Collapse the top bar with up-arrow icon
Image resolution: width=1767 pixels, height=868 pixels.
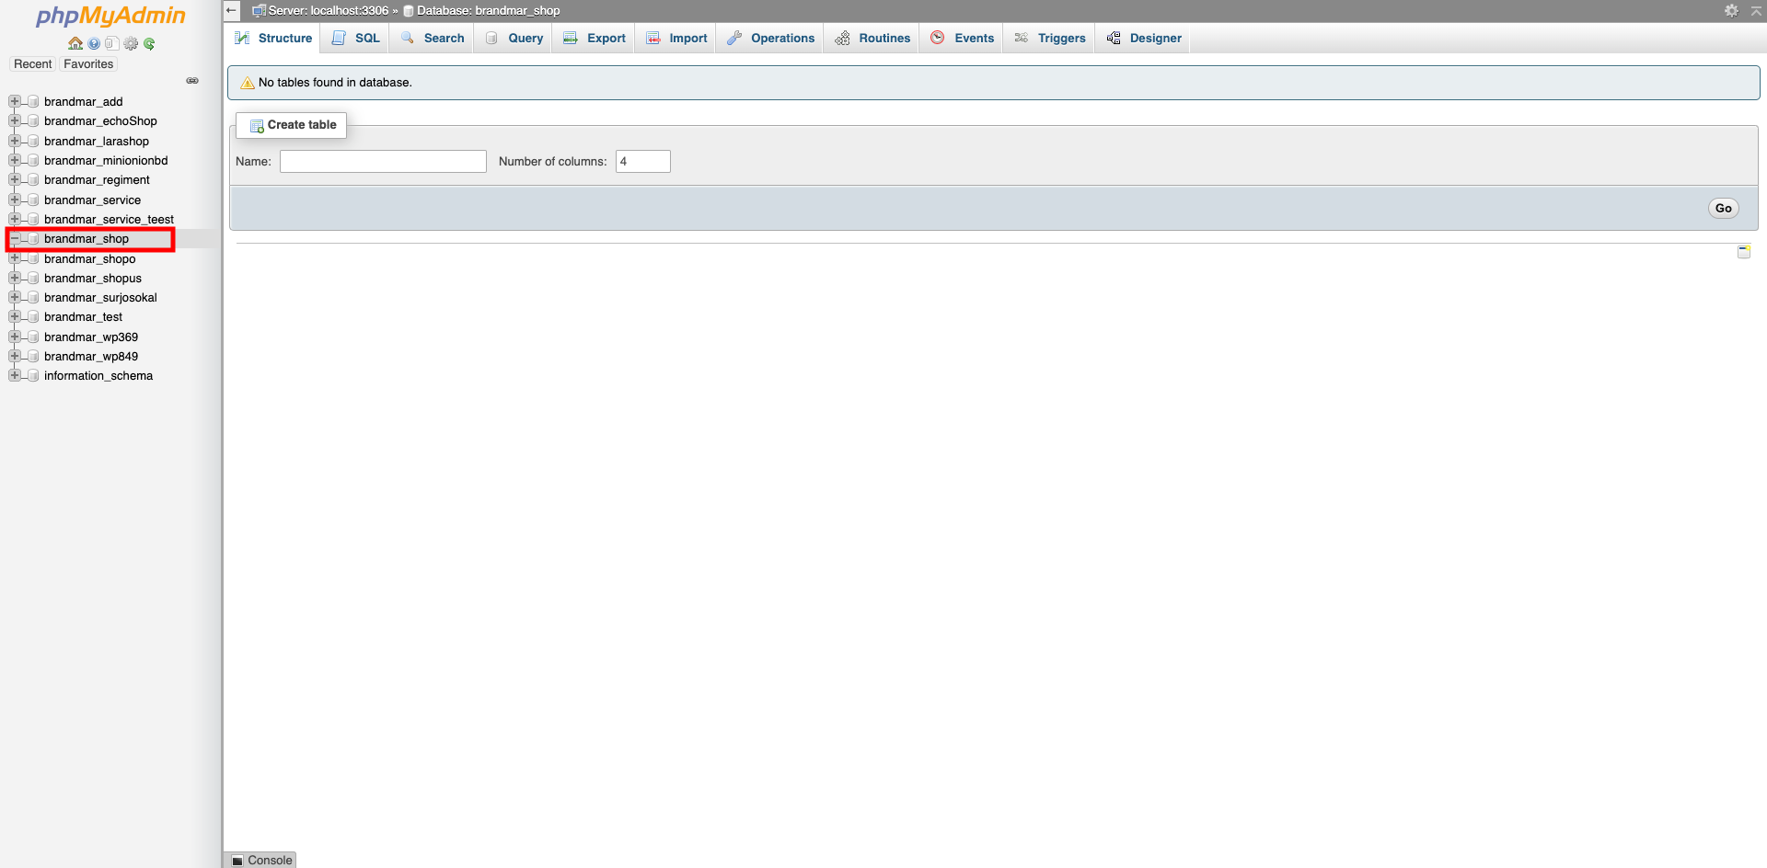pos(1756,10)
